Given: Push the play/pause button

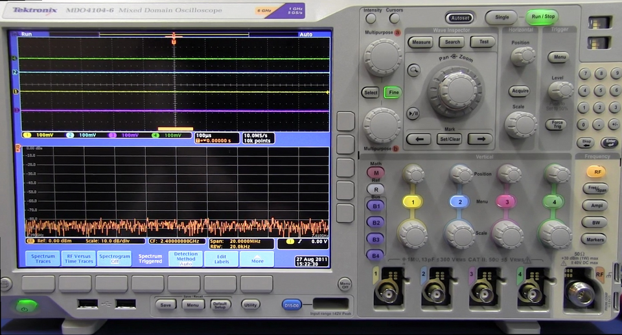Looking at the screenshot, I should tap(413, 114).
